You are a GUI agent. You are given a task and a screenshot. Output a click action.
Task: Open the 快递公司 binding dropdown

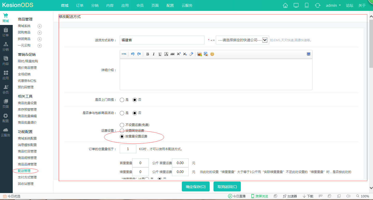click(x=242, y=40)
